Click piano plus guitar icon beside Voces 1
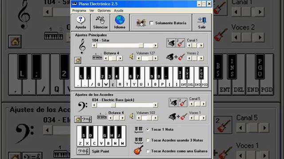The height and width of the screenshot is (159, 284). (x=177, y=117)
